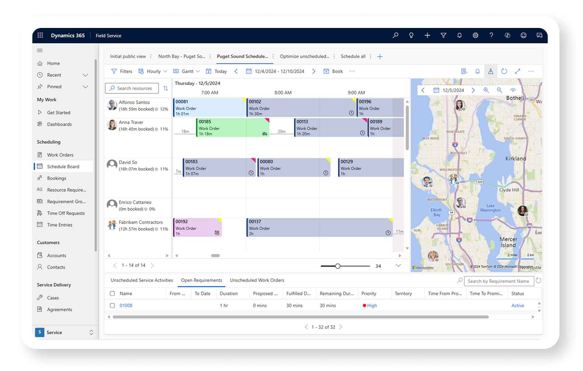Screen dimensions: 583x371
Task: Select booking 00137 for Fabrikam Contractors
Action: tap(319, 227)
